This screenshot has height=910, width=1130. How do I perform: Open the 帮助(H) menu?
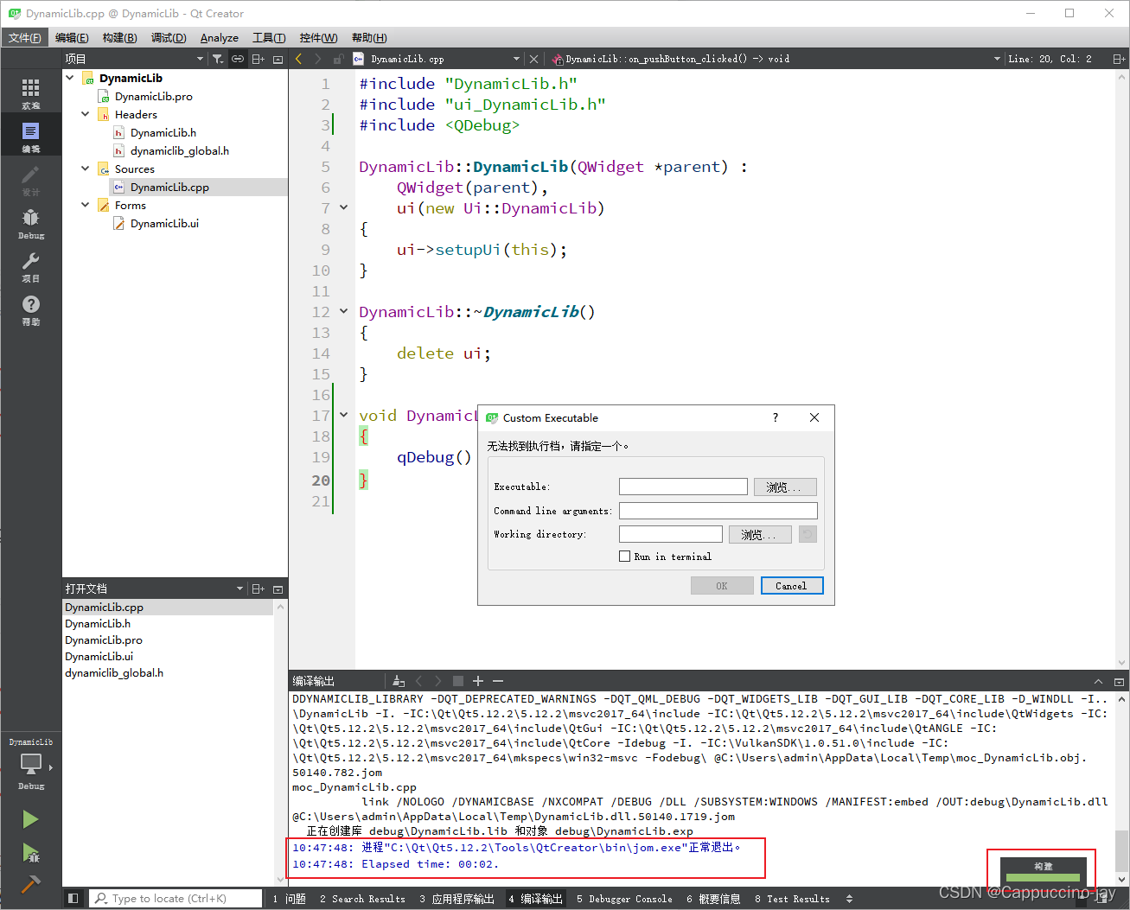click(x=369, y=38)
